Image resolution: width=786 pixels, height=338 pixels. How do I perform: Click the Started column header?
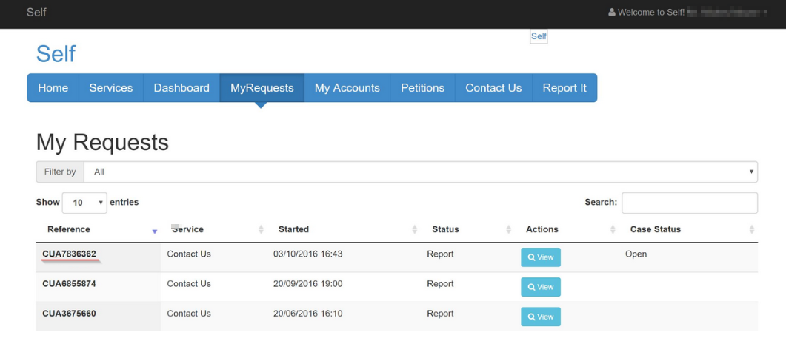(x=294, y=229)
